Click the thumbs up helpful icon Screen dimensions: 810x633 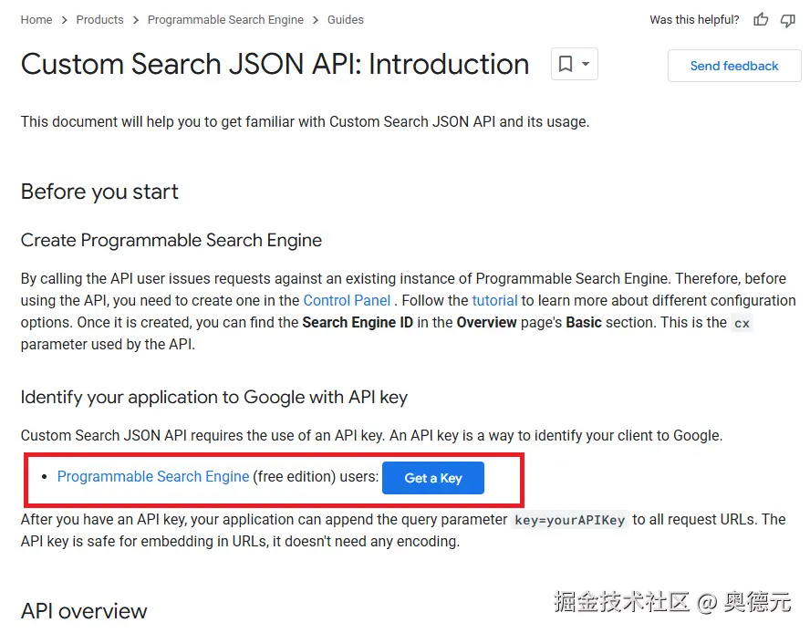[761, 20]
